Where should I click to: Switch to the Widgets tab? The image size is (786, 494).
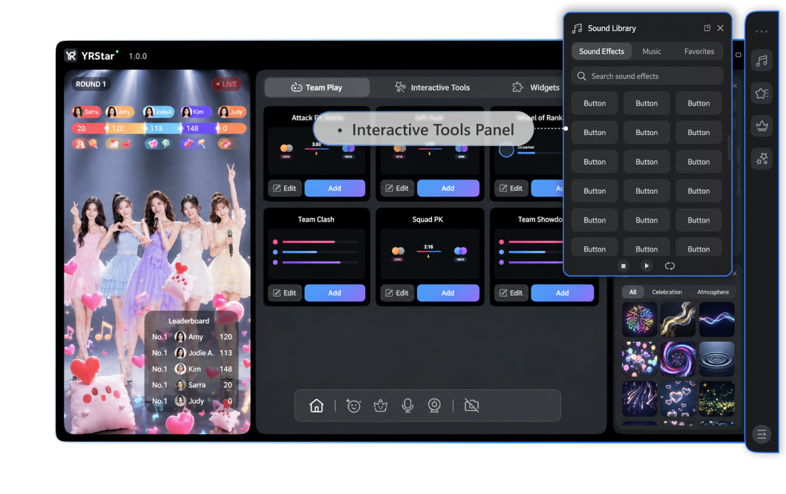click(x=536, y=88)
